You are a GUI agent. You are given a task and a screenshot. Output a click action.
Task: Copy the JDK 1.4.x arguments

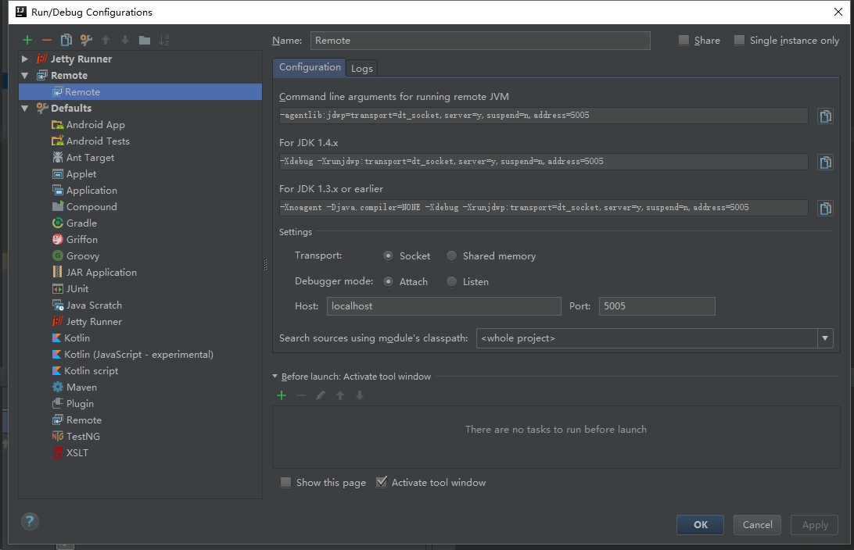(x=825, y=162)
